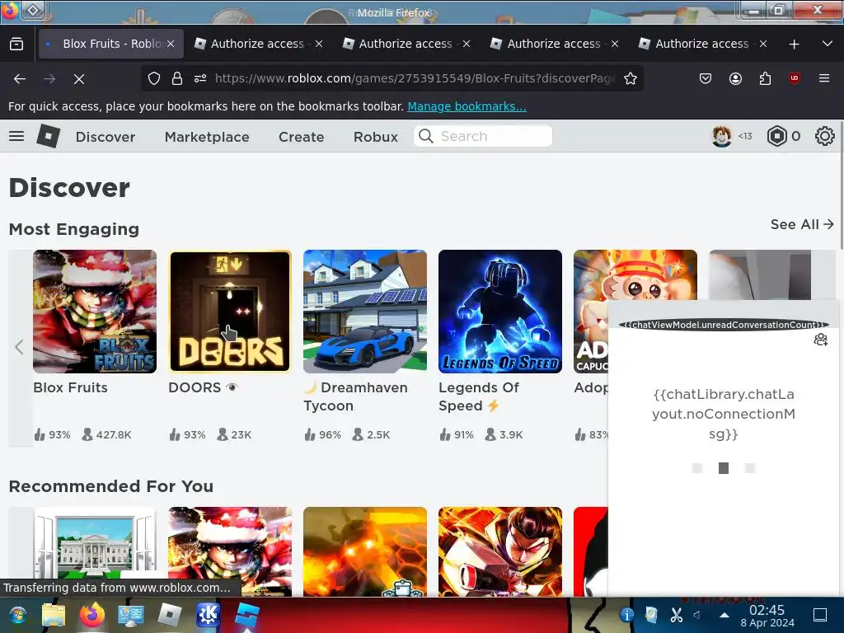
Task: Click the forward navigation arrow
Action: (x=49, y=78)
